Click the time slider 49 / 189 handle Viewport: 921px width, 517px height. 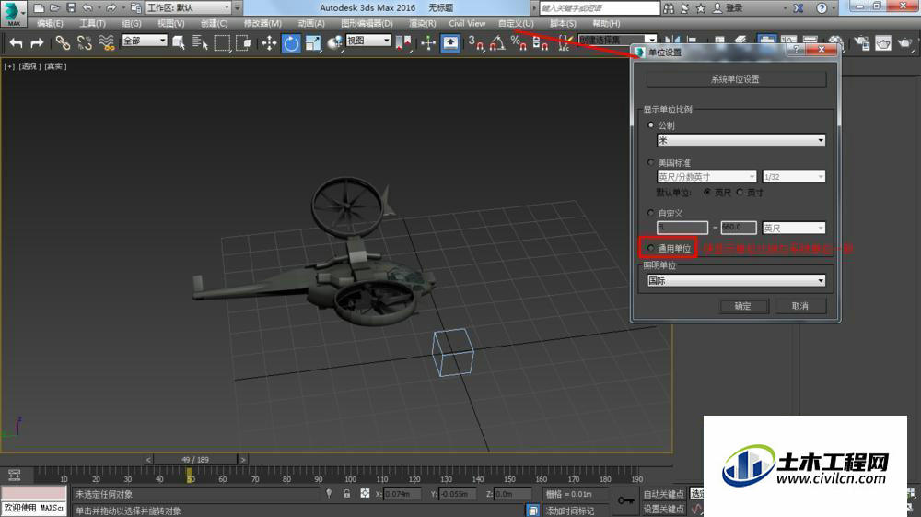(x=195, y=460)
